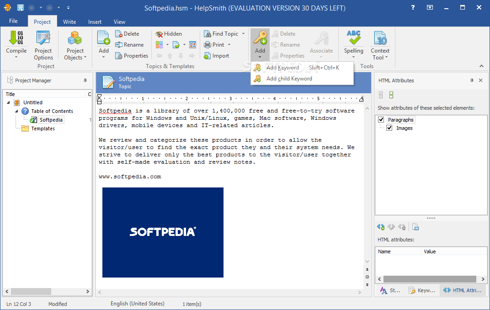
Task: Delete the selected topic
Action: [x=127, y=34]
